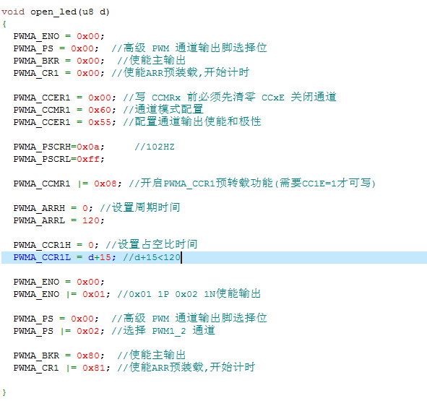Click the PWMA_CCER1 = 0x55 statement
Viewport: 427px width, 401px height.
point(65,122)
